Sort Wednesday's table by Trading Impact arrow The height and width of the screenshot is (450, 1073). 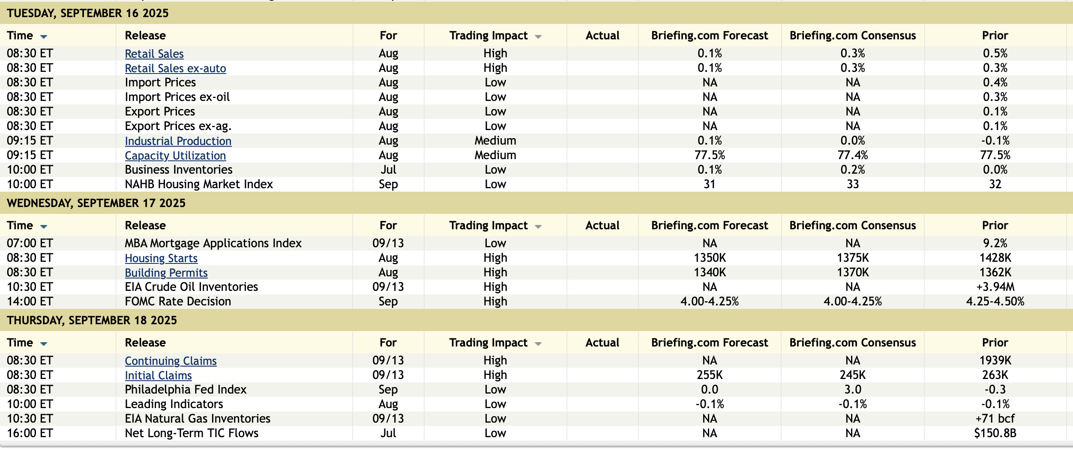(x=538, y=226)
